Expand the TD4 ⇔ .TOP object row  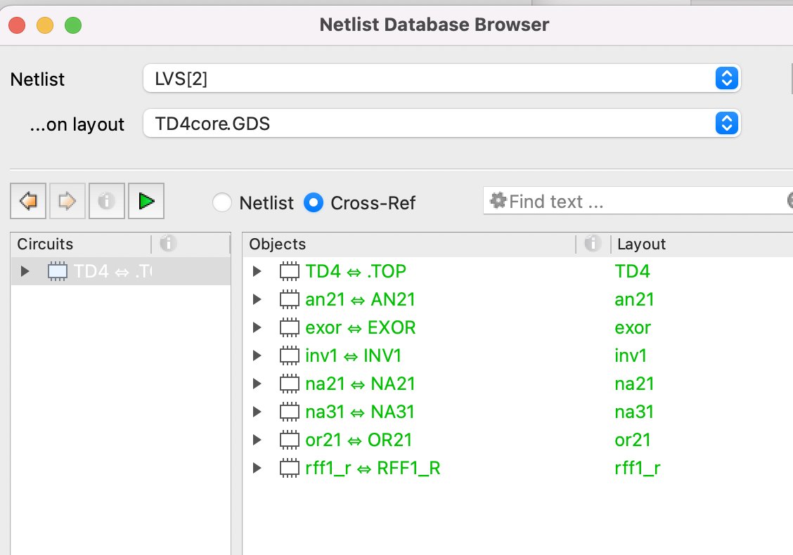[257, 271]
